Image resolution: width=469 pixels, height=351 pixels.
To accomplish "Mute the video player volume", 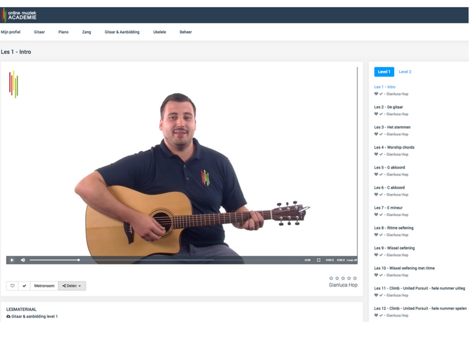I will coord(23,260).
